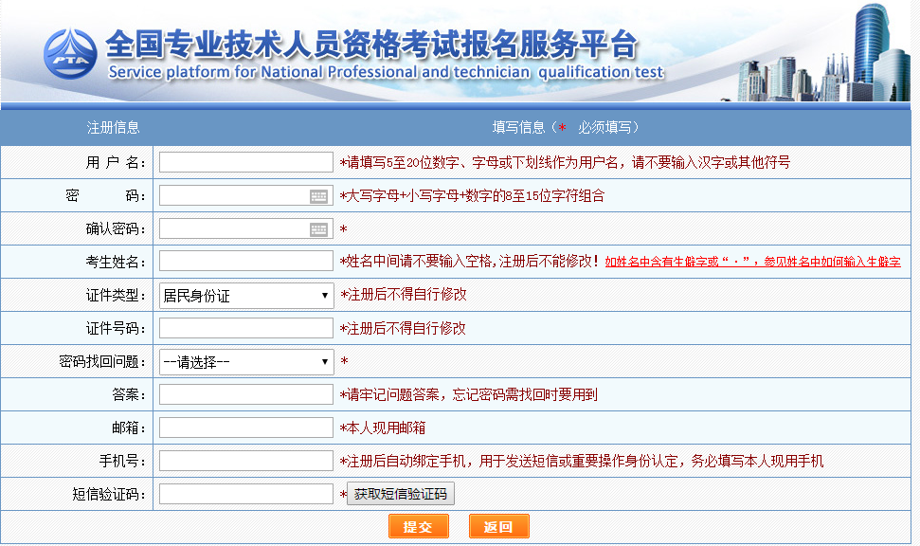This screenshot has width=920, height=546.
Task: Expand the 证件类型 dropdown
Action: (246, 296)
